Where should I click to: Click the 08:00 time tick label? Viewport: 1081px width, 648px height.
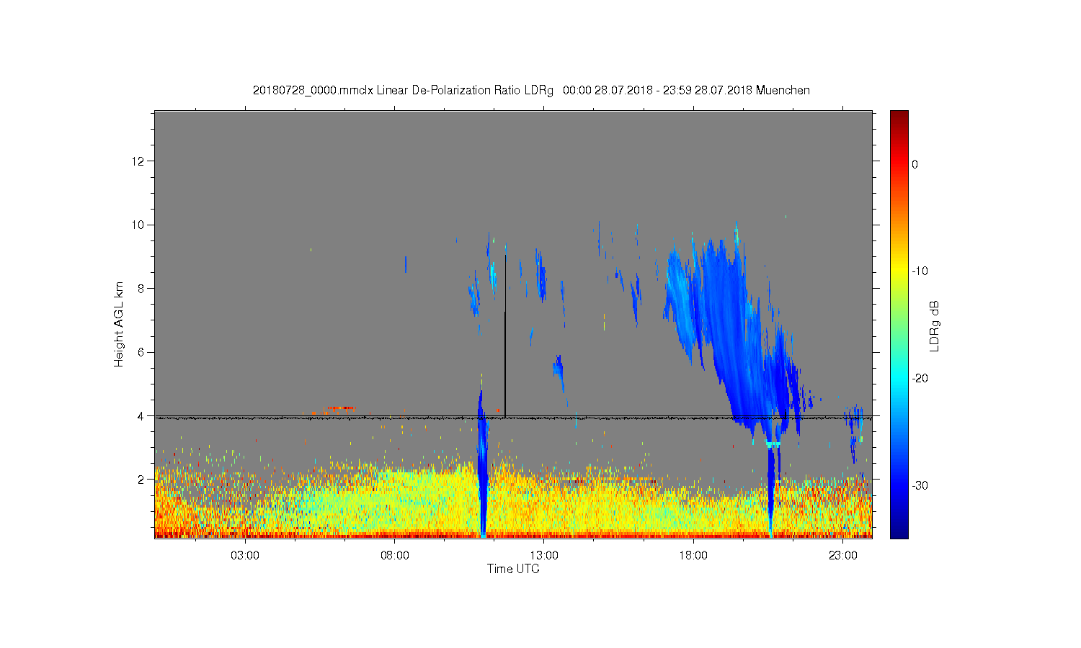coord(395,556)
